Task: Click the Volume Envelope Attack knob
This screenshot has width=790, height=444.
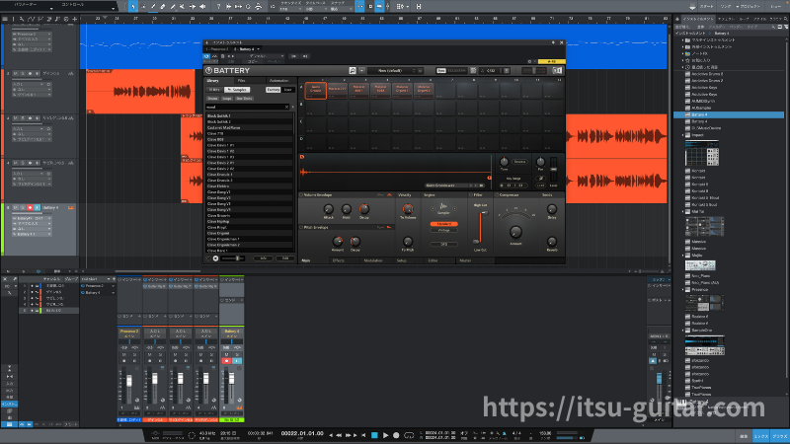Action: coord(329,209)
